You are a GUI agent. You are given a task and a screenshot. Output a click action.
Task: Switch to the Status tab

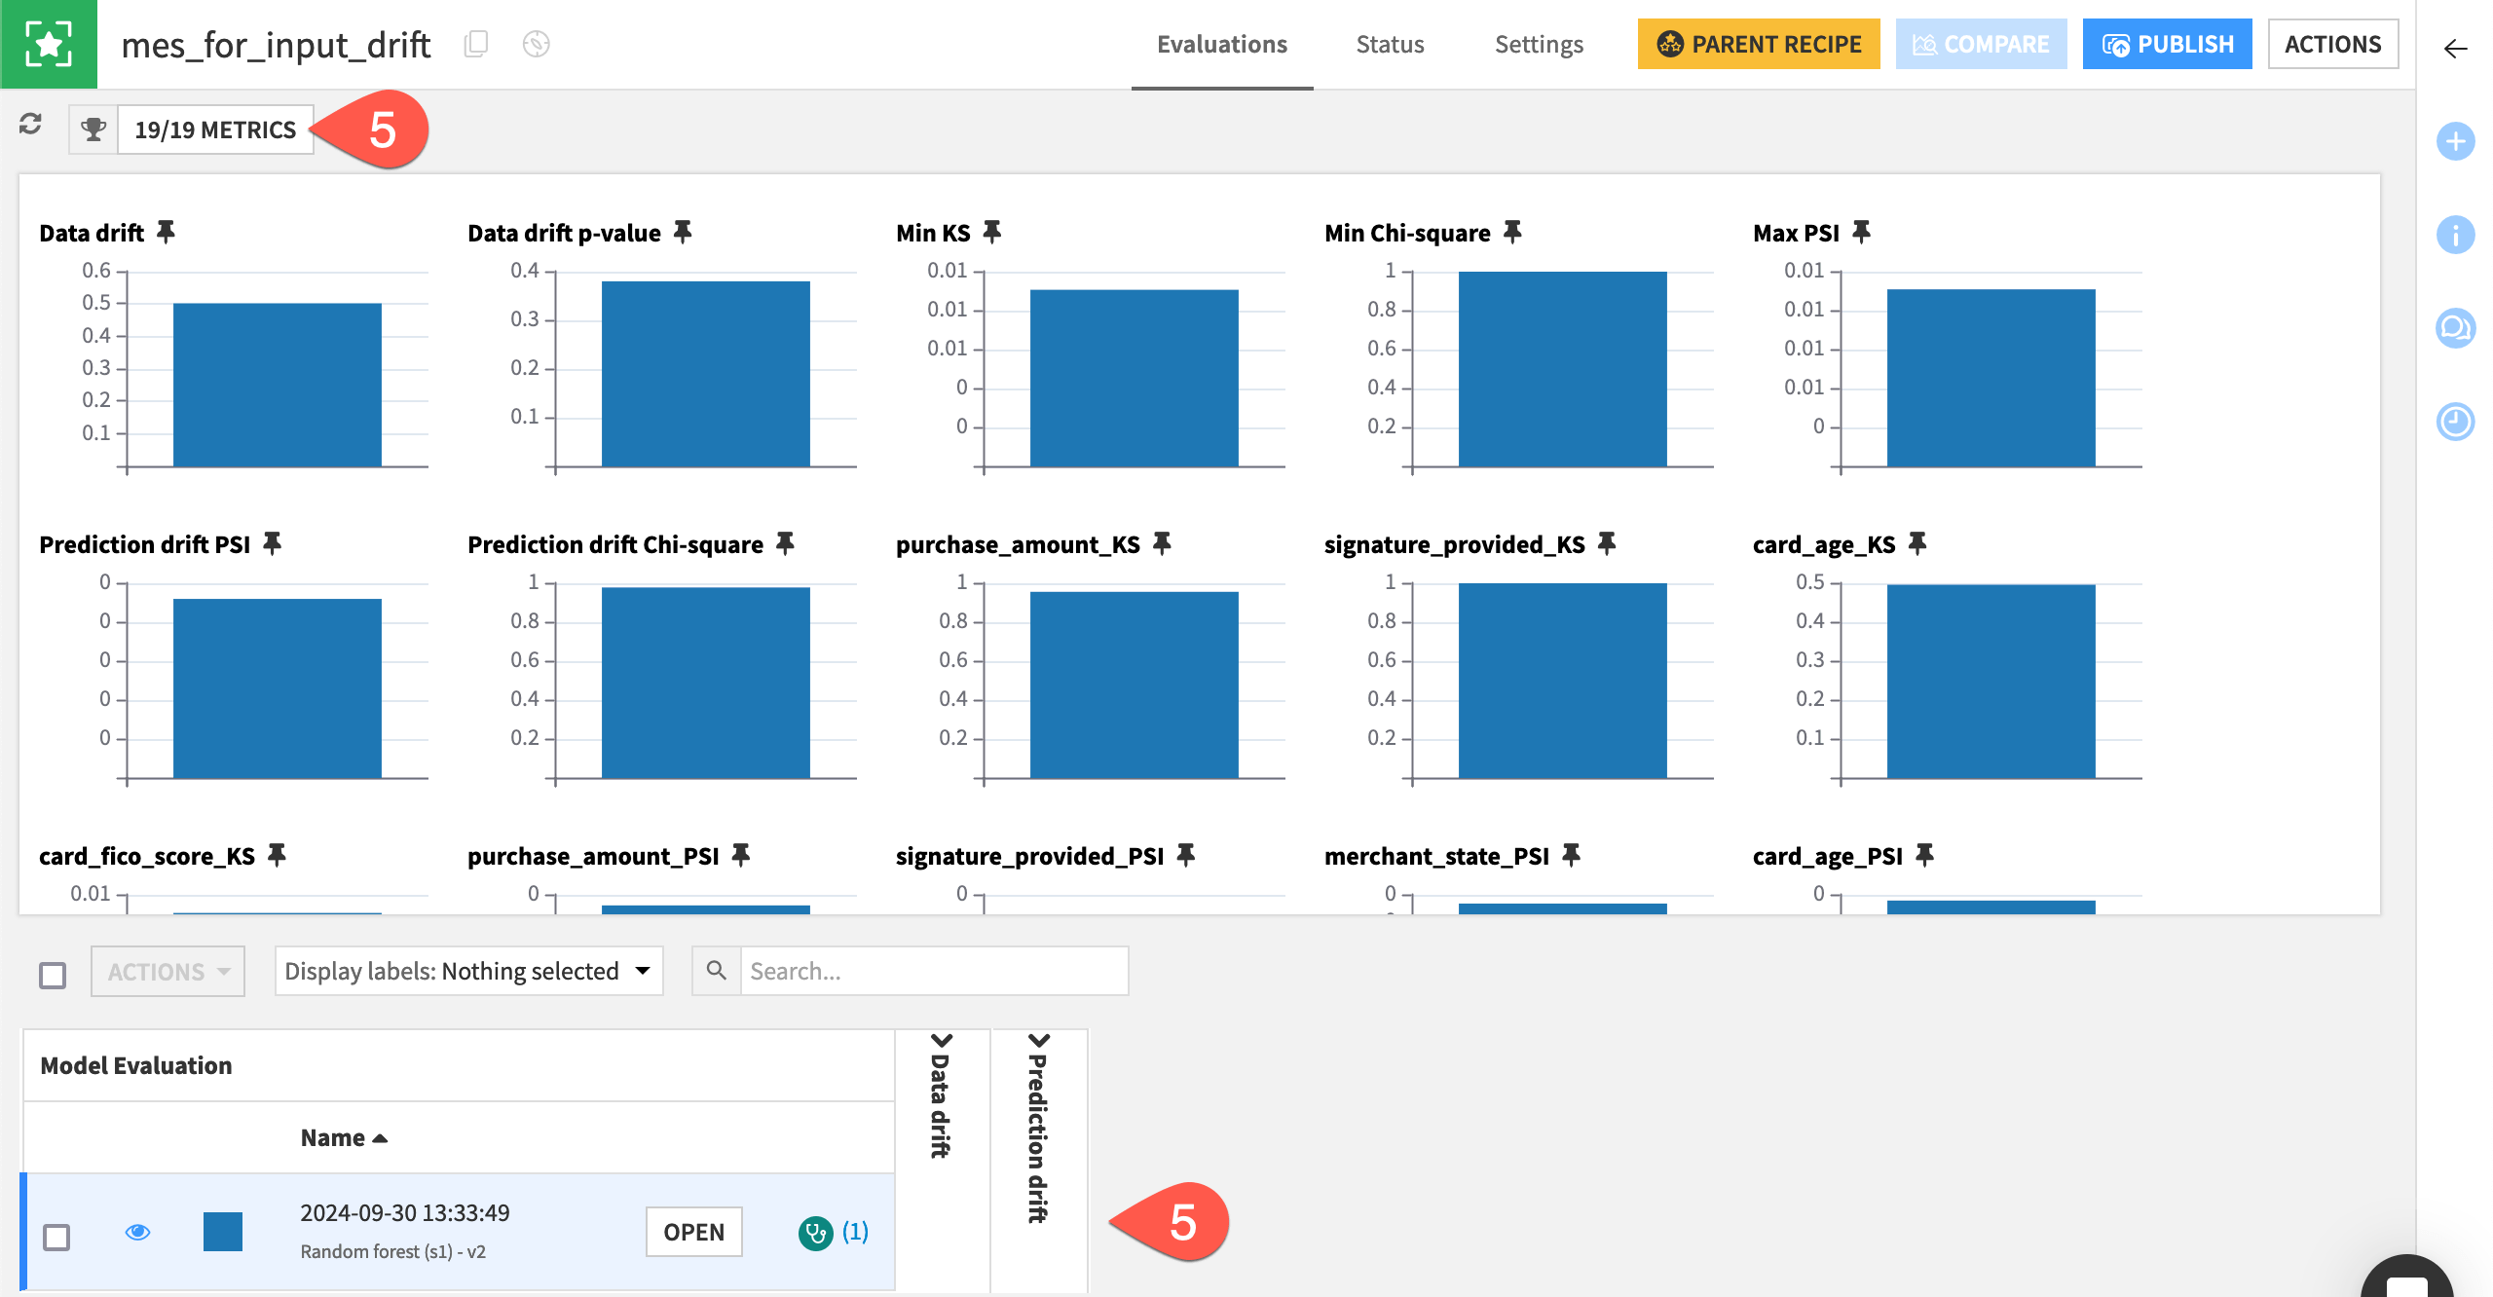coord(1390,45)
